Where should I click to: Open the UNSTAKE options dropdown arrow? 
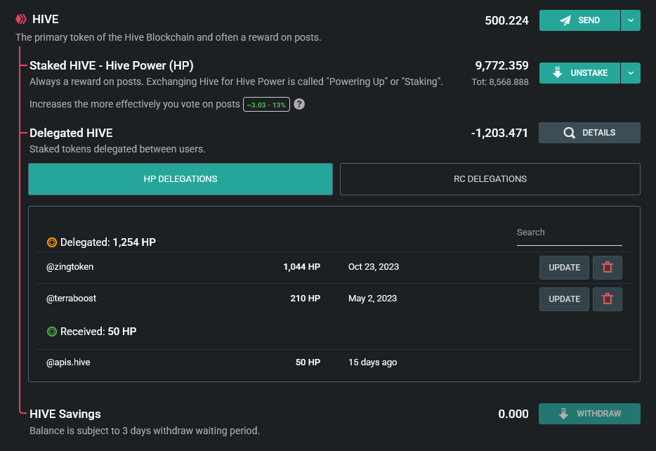[x=631, y=73]
